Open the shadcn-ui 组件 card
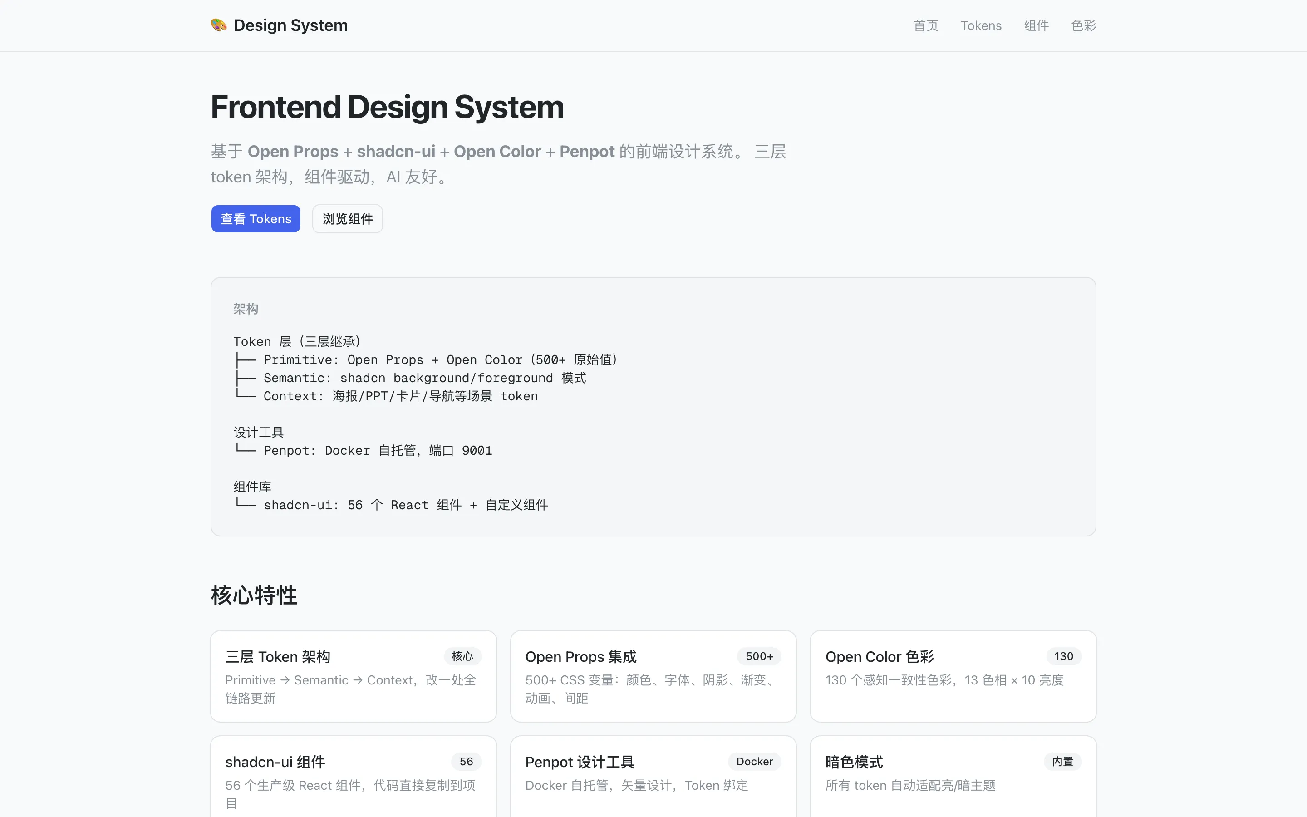Viewport: 1307px width, 817px height. (353, 777)
